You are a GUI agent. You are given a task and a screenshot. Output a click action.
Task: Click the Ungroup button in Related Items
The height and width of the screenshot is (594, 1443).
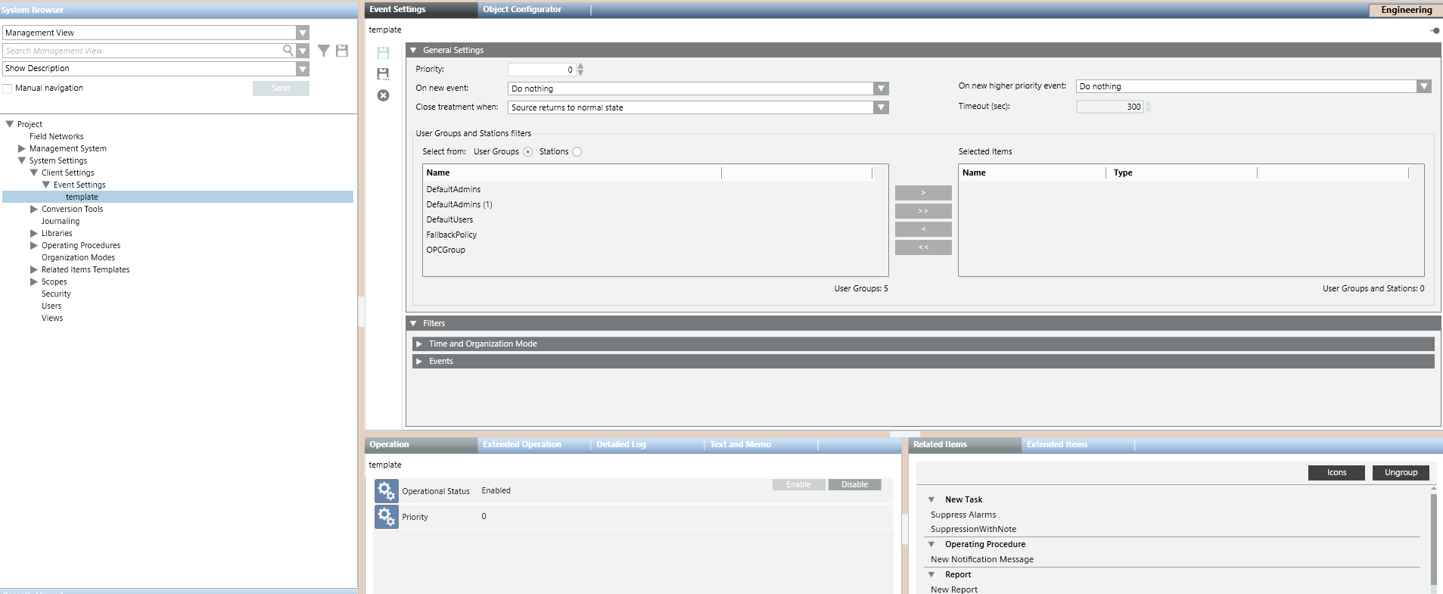(x=1401, y=473)
